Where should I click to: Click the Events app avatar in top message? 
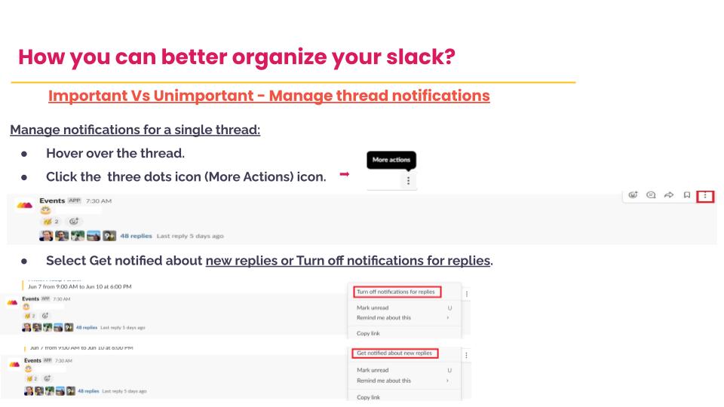(x=24, y=205)
